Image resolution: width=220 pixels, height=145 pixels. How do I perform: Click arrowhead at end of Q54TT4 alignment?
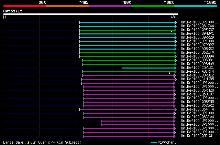[x=175, y=110]
